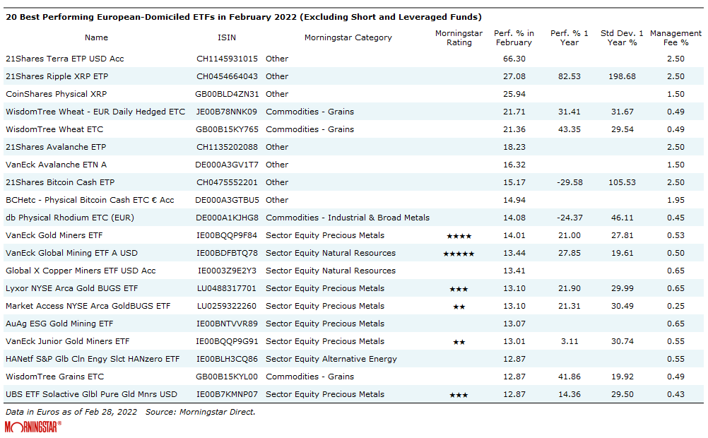
Task: Click the two-star rating for VanEck Junior Gold Miners
Action: (x=459, y=342)
